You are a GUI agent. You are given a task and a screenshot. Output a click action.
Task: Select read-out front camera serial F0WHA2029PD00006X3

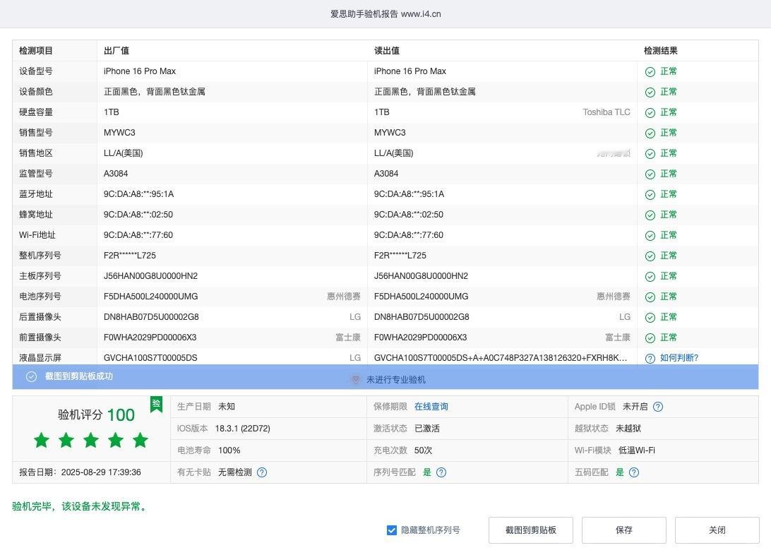420,338
